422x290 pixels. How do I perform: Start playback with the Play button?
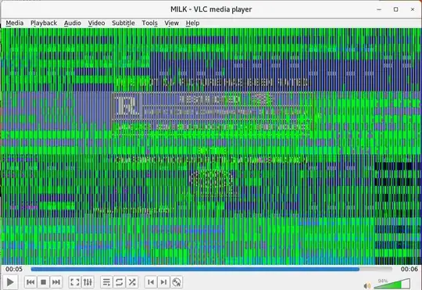pos(10,282)
